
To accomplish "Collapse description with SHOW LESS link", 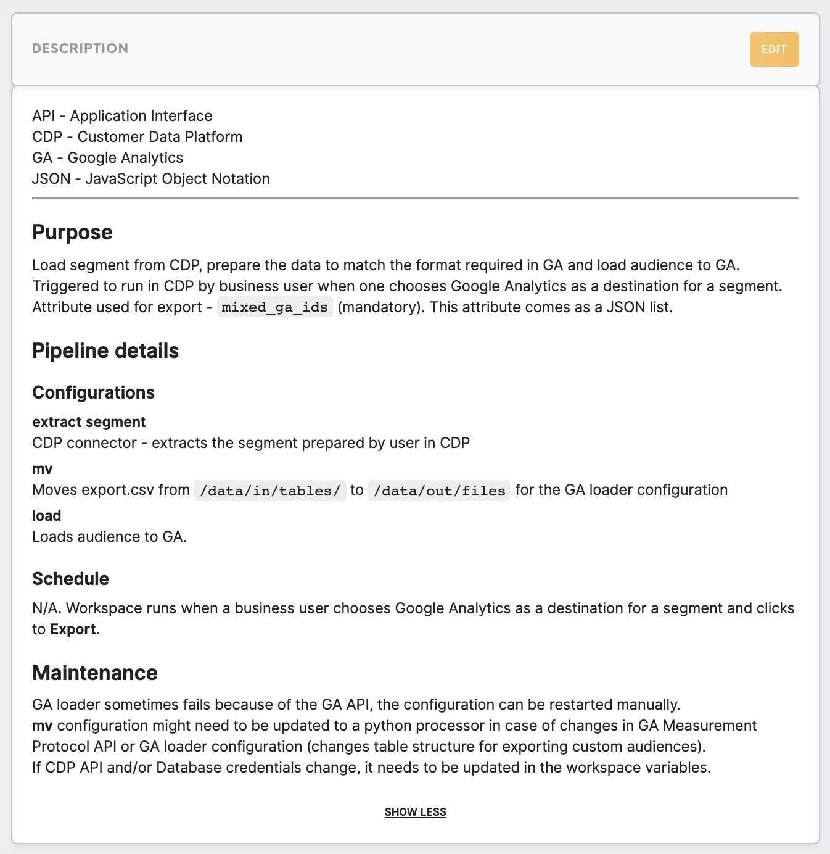I will click(415, 812).
